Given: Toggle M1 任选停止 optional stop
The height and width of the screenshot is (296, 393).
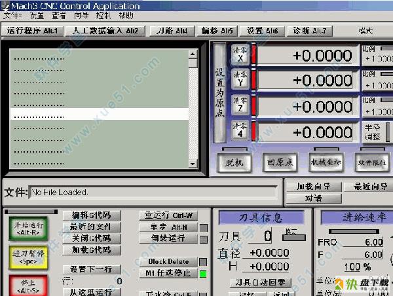Looking at the screenshot, I should tap(168, 273).
